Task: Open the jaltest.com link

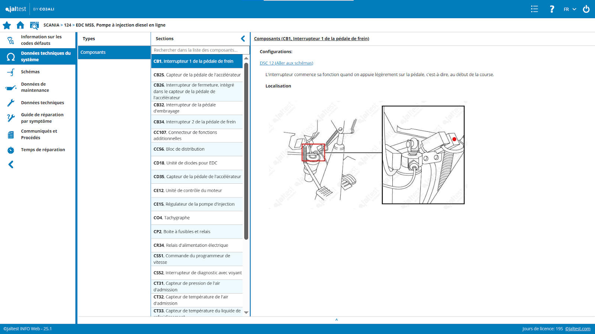Action: (578, 329)
